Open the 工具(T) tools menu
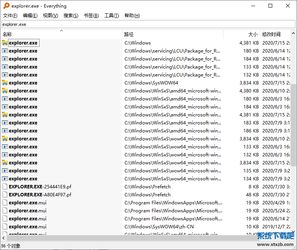The image size is (297, 250). [112, 16]
